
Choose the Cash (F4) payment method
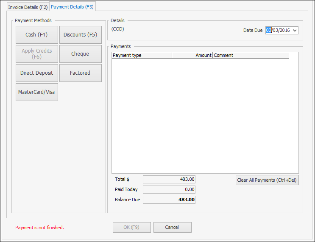pyautogui.click(x=37, y=34)
